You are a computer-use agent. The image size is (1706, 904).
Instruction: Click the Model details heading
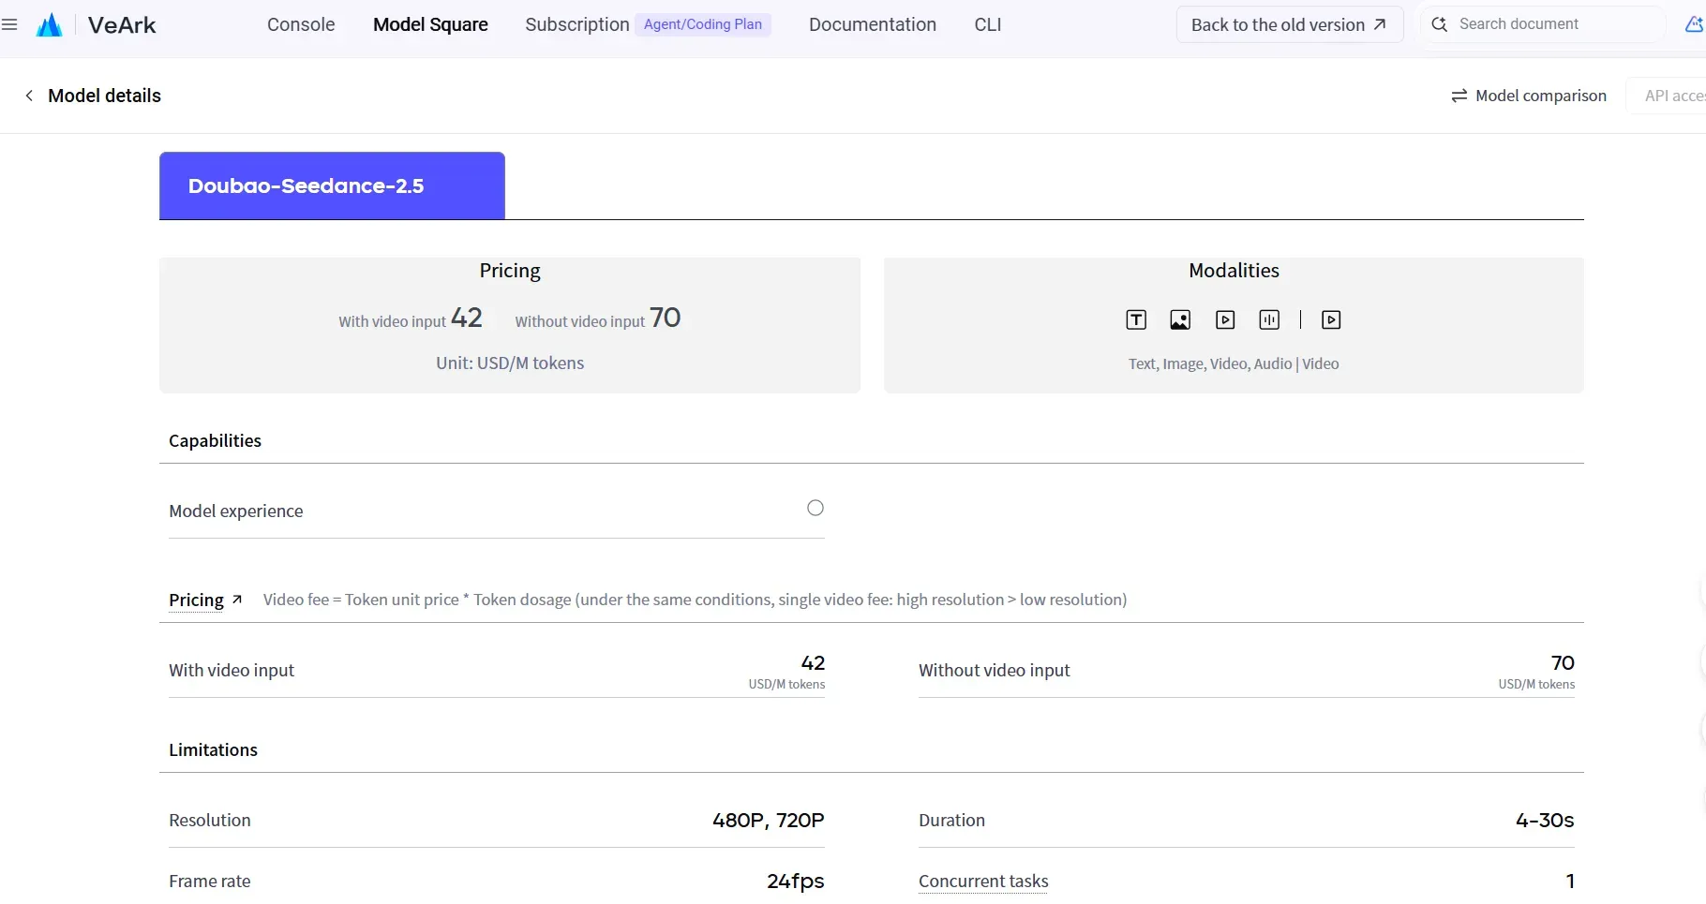(104, 96)
